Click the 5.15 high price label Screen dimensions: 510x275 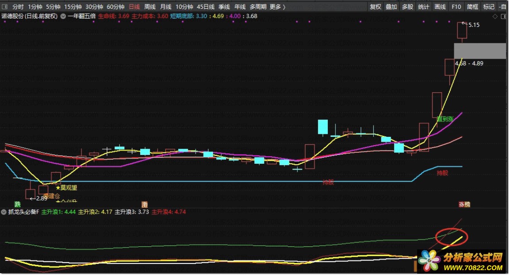click(474, 25)
